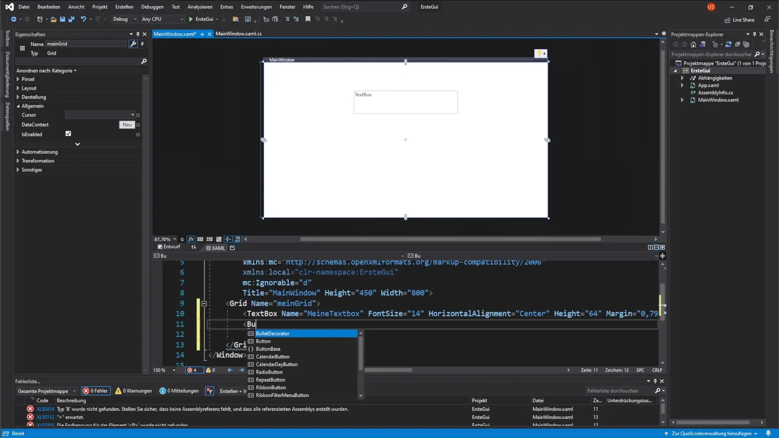Click the lightbulb quick action in designer
779x438 pixels.
pyautogui.click(x=539, y=53)
